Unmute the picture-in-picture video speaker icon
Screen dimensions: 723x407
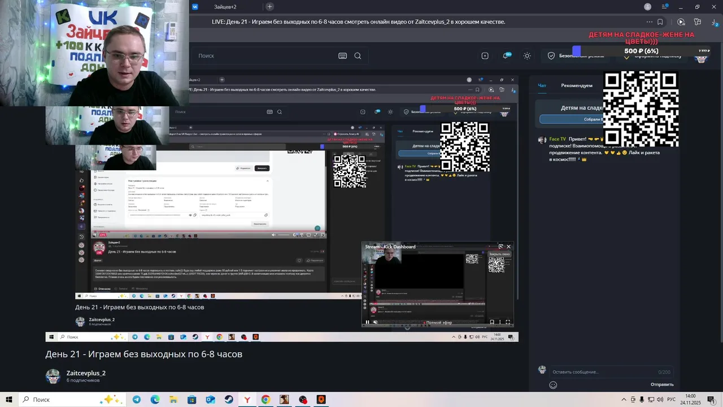click(x=375, y=322)
